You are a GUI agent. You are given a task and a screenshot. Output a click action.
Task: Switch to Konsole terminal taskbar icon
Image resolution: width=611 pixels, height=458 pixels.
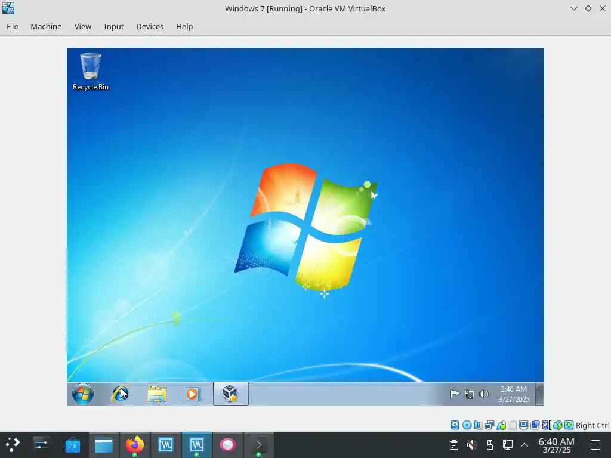(x=259, y=445)
